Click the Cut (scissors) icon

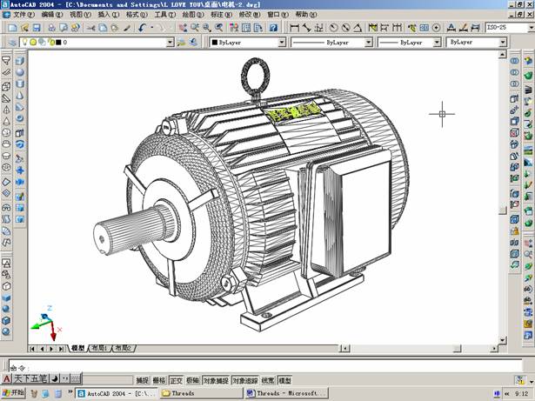(x=90, y=28)
